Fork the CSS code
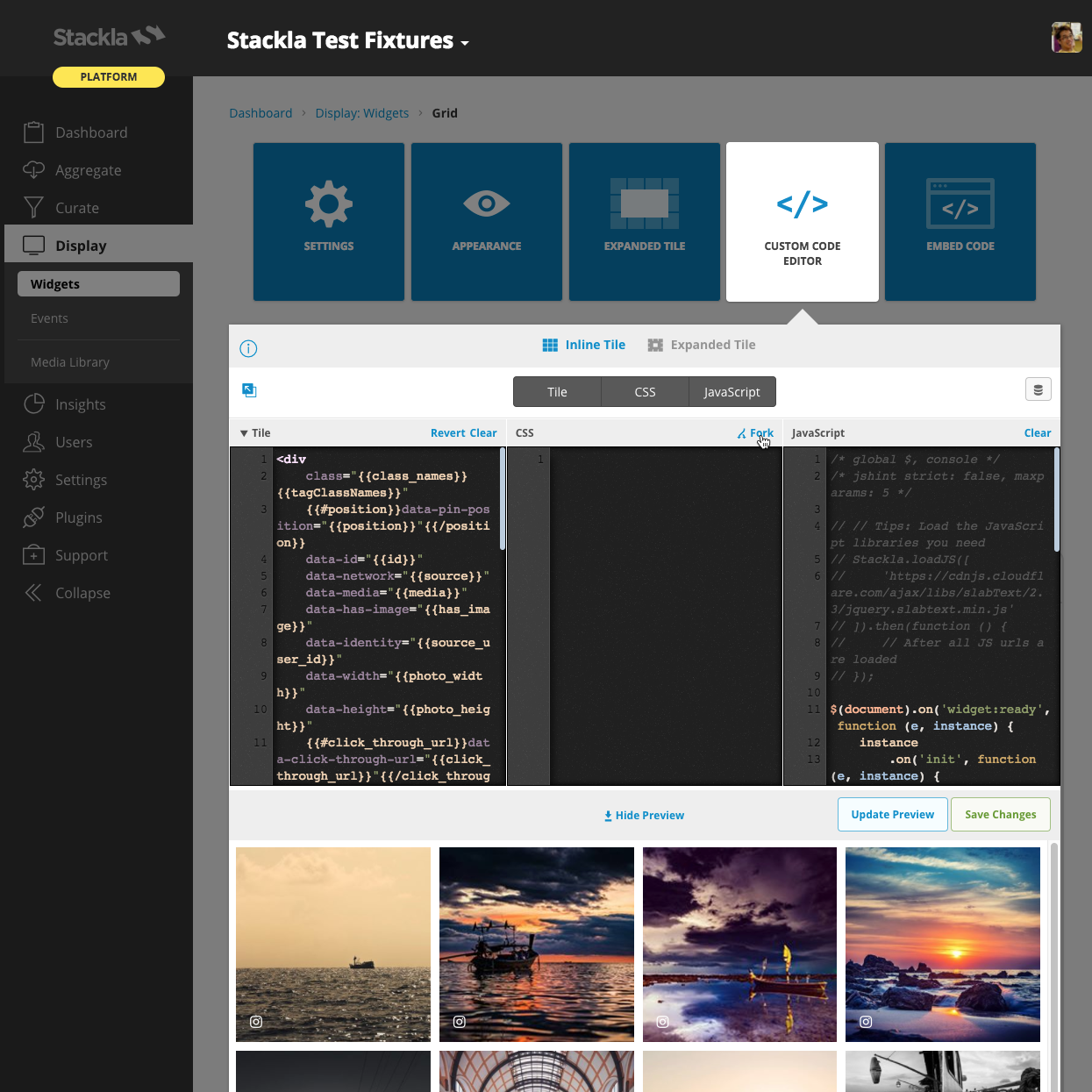Image resolution: width=1092 pixels, height=1092 pixels. 756,432
